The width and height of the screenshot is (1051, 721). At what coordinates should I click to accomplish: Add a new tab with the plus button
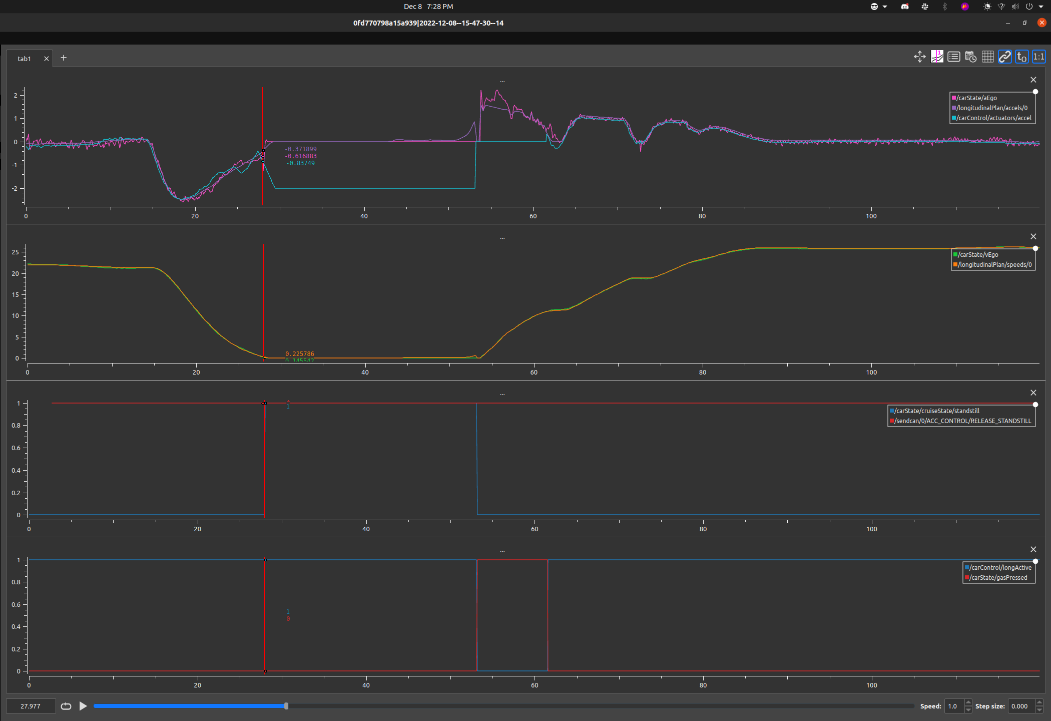coord(64,58)
